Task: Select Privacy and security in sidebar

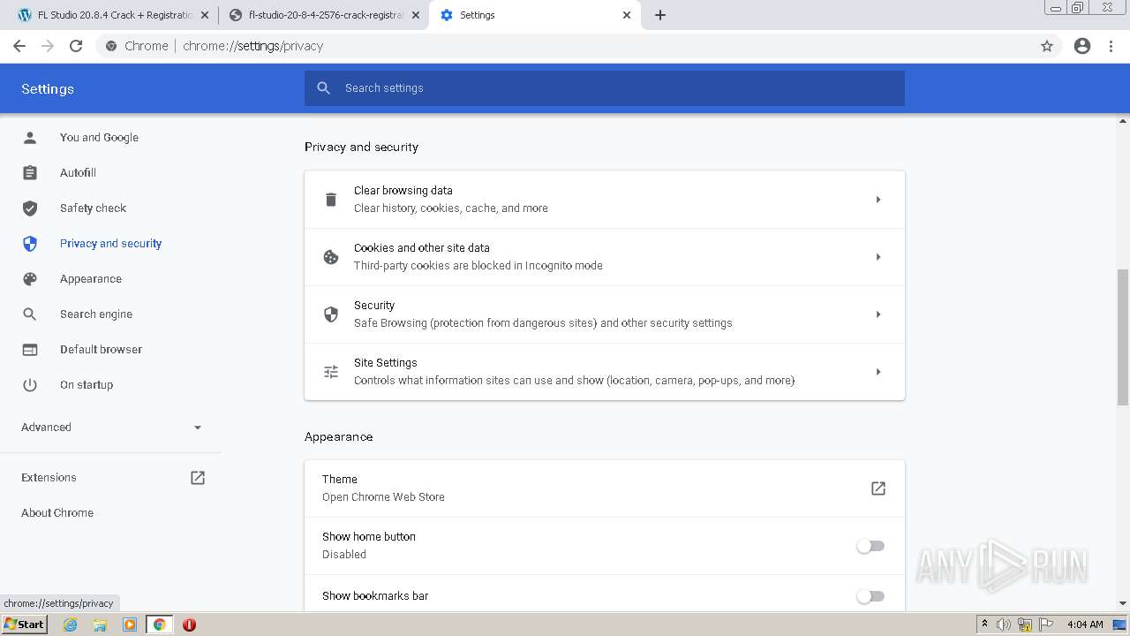Action: tap(111, 244)
